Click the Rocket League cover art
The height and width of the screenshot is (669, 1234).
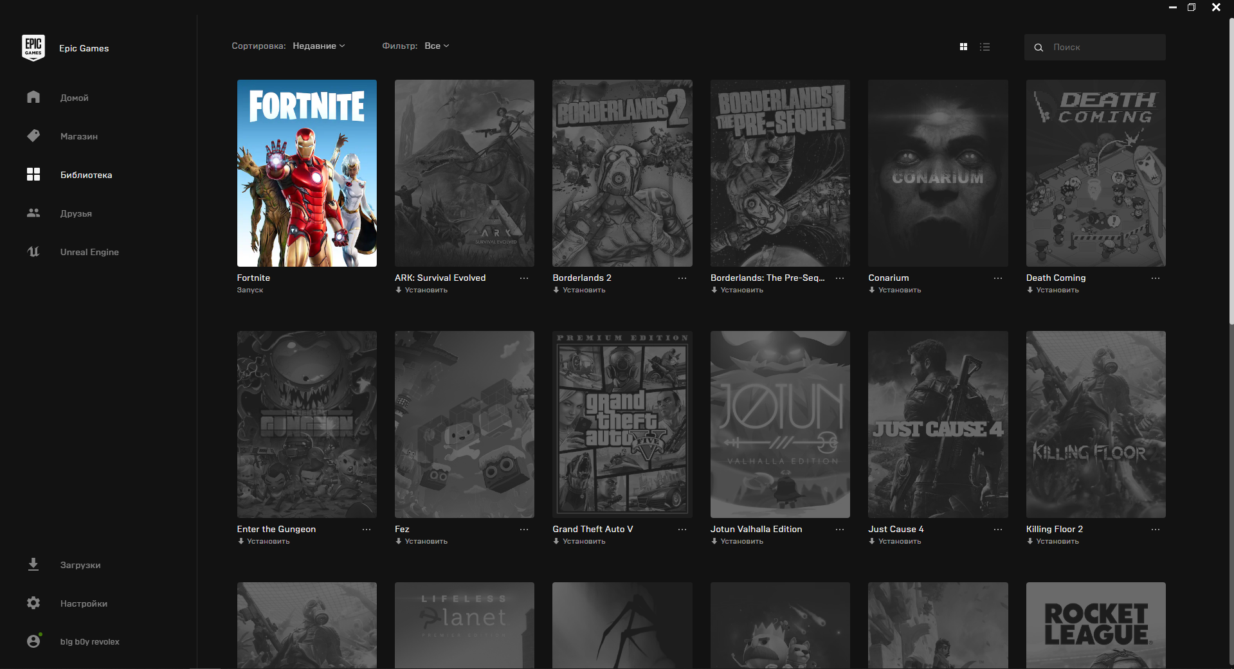[x=1096, y=625]
